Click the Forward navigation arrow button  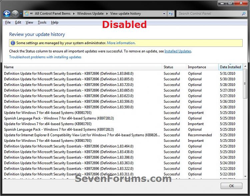pos(15,14)
